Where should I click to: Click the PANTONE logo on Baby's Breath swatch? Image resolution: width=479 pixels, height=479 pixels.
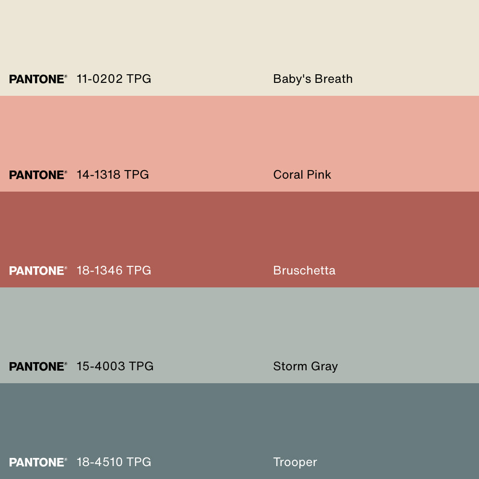tap(38, 79)
